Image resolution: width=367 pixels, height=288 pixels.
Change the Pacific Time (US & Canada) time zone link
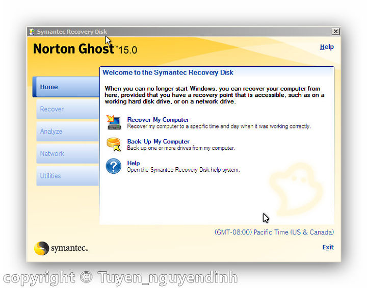[274, 232]
